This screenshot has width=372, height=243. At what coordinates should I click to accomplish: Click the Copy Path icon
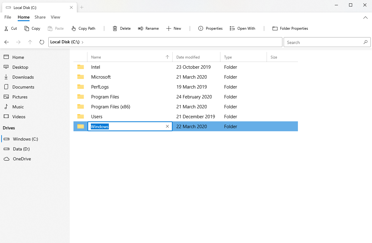(x=74, y=28)
